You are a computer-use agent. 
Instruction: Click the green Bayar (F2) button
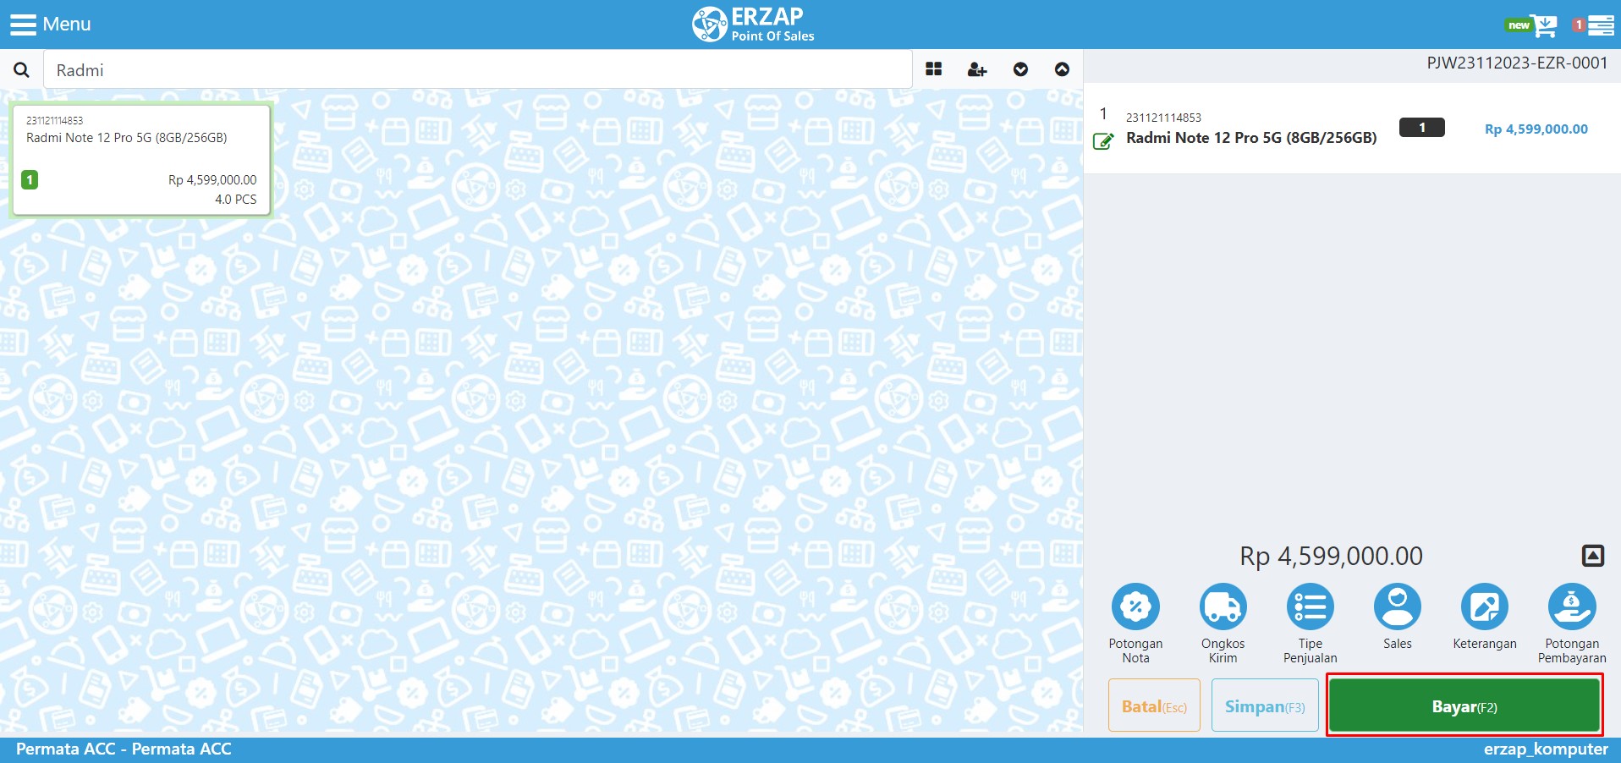[1464, 705]
